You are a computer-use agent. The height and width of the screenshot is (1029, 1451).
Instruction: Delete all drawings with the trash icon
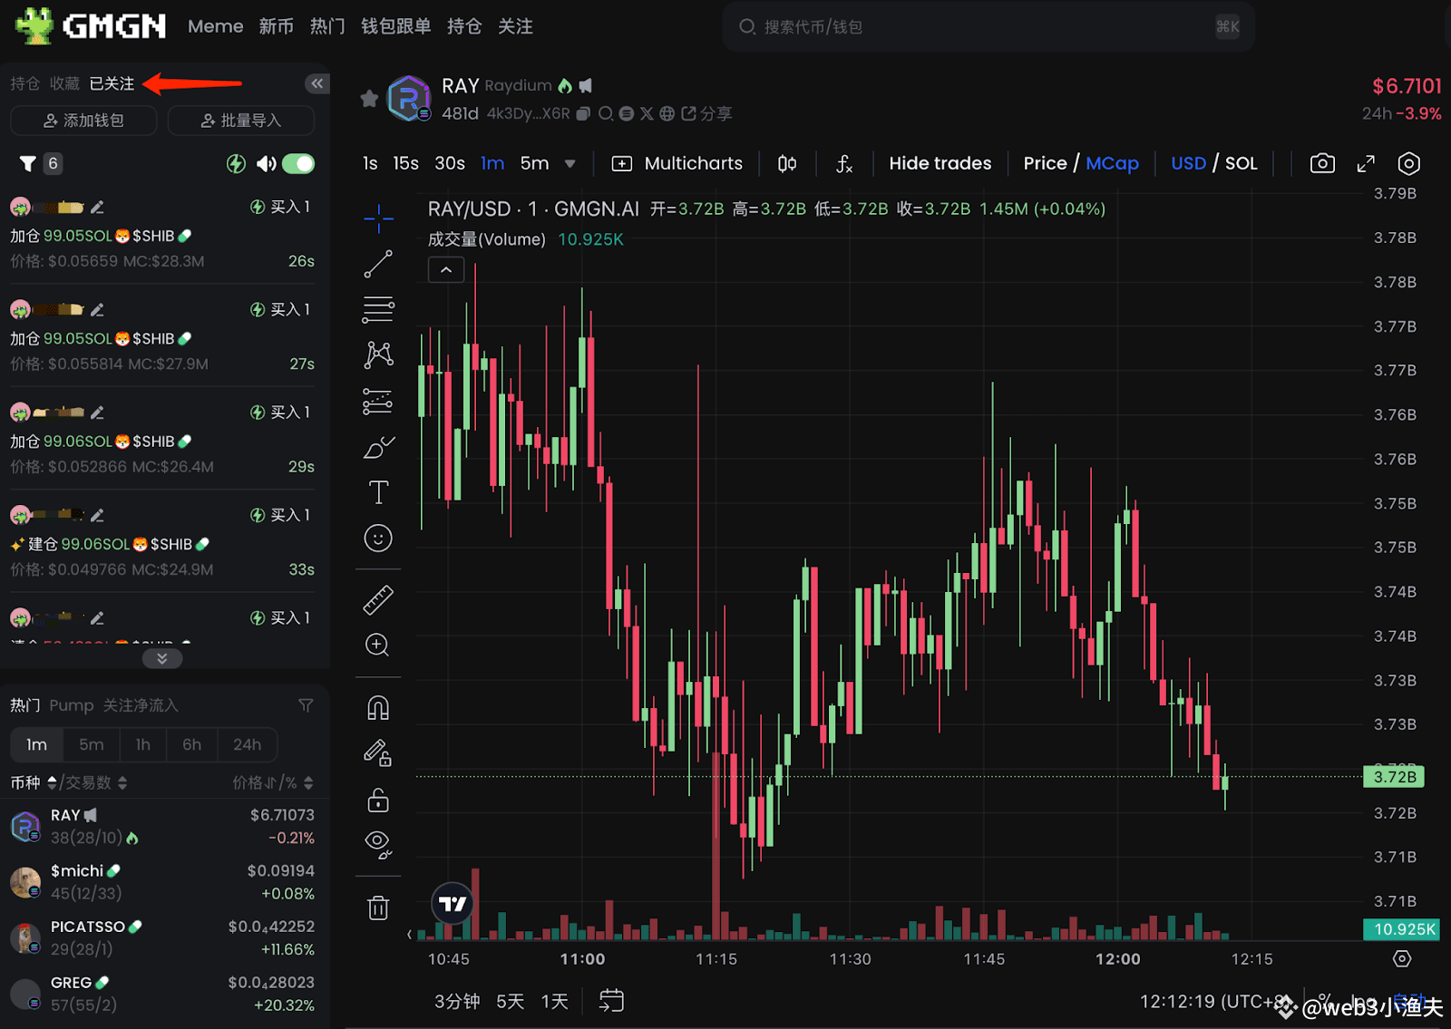point(378,907)
